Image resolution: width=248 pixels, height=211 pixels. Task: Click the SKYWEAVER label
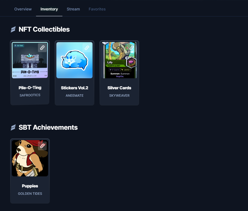pos(119,95)
